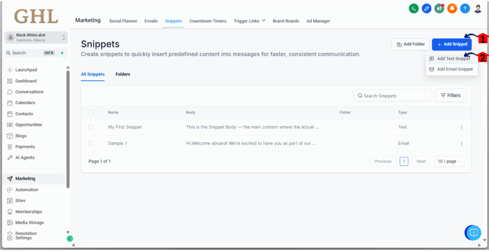
Task: Click the Add Snippet dropdown button
Action: (452, 44)
